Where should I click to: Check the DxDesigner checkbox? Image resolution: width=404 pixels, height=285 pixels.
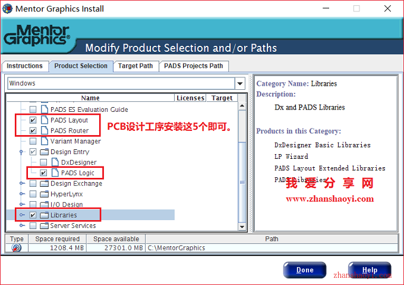(43, 162)
